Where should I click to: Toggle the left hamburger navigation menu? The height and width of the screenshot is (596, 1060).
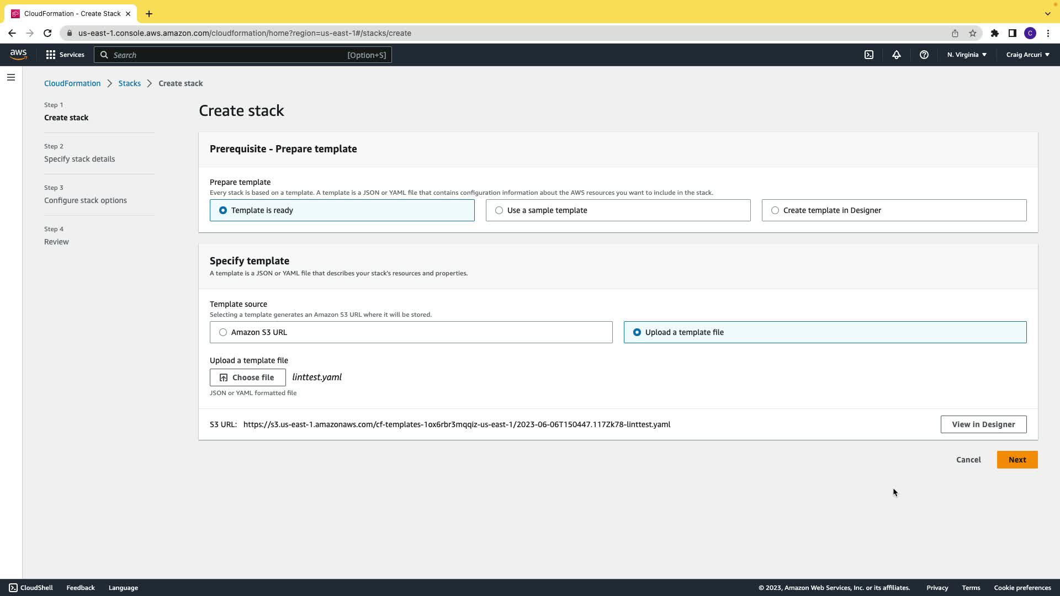[x=11, y=77]
